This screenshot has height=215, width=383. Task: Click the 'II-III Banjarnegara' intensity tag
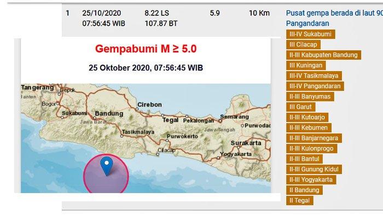(314, 138)
